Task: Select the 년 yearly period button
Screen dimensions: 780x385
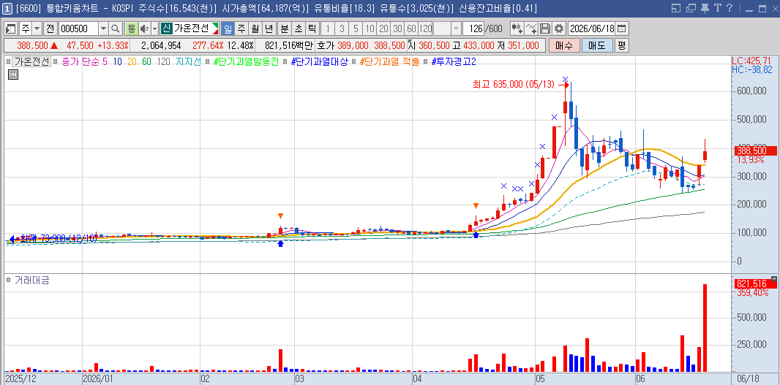Action: [269, 28]
